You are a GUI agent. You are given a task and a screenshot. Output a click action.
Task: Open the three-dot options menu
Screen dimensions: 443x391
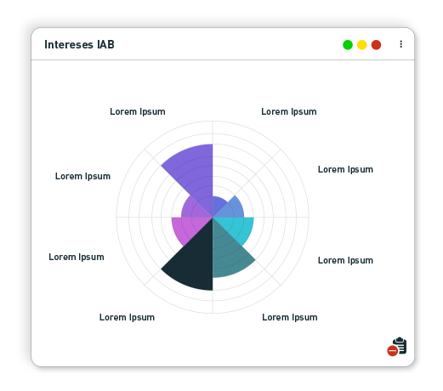pos(400,44)
